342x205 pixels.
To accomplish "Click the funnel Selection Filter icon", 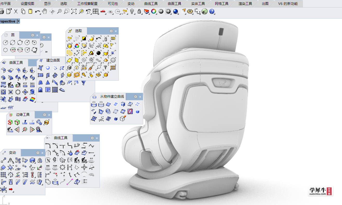I will click(106, 68).
